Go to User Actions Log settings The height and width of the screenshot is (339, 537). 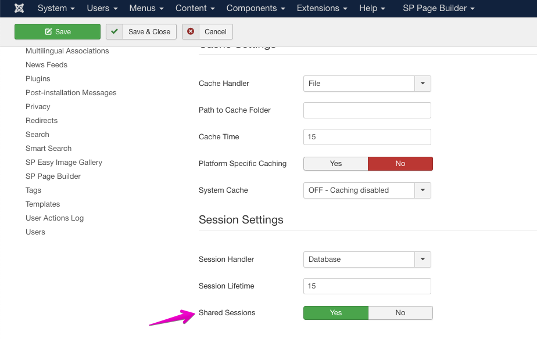(55, 218)
